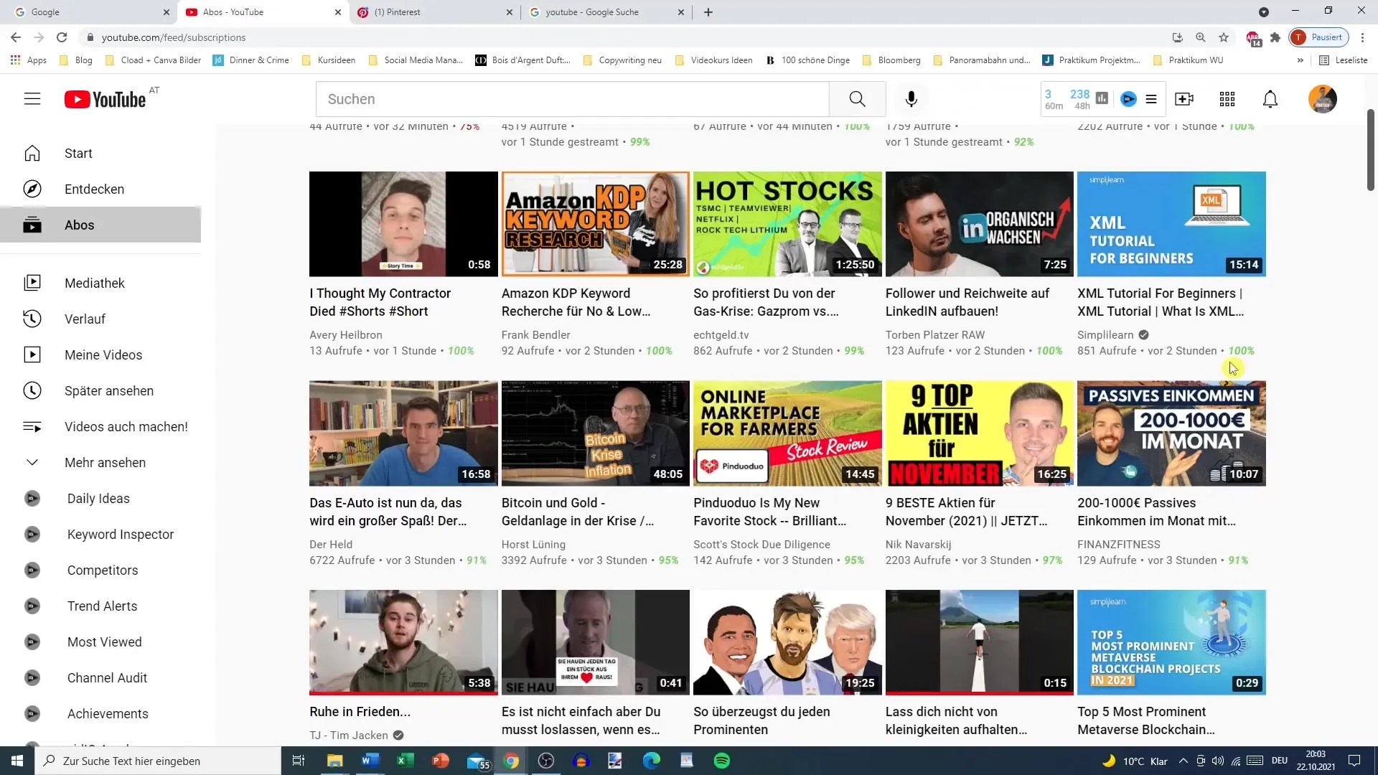Image resolution: width=1378 pixels, height=775 pixels.
Task: Open channel Der Held
Action: point(331,545)
